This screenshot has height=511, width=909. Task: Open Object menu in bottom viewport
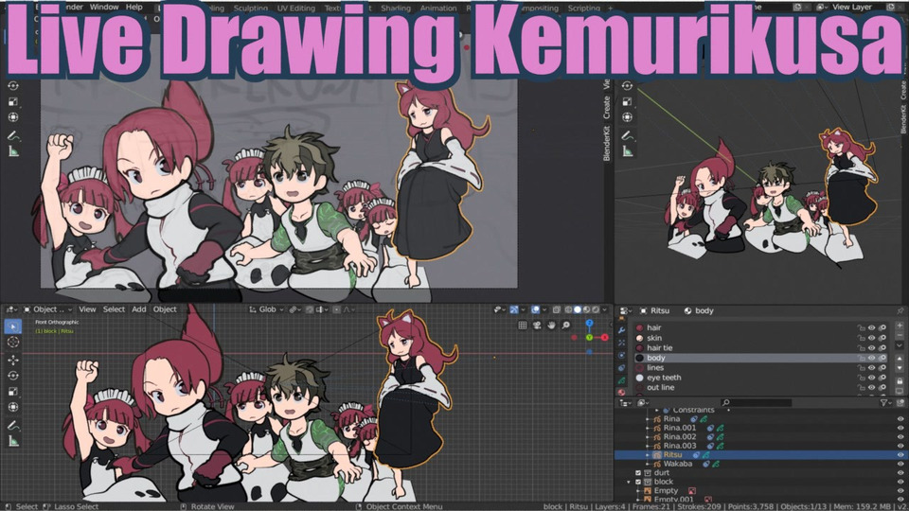(165, 309)
